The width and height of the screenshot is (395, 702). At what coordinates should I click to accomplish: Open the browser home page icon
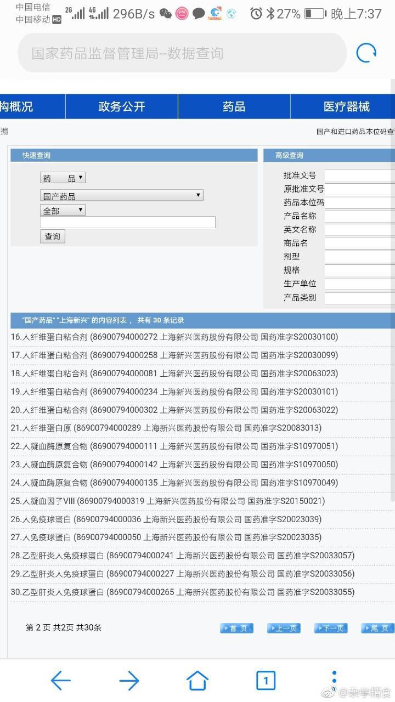pos(198,681)
